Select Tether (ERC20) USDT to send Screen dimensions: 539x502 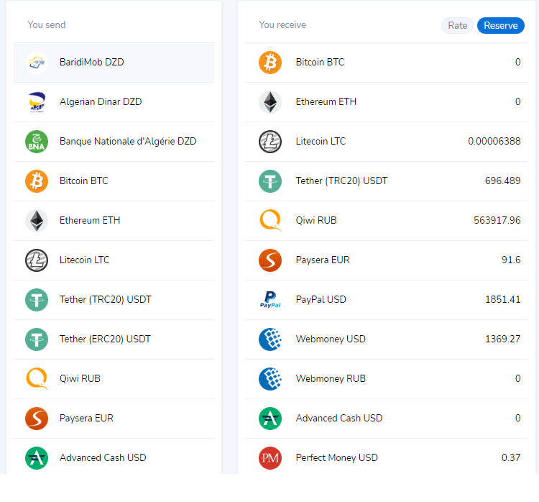pos(105,339)
